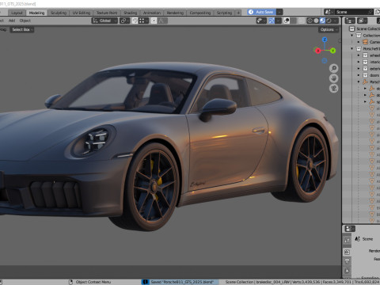Open the Compositing workspace tab
The image size is (380, 285).
(200, 13)
